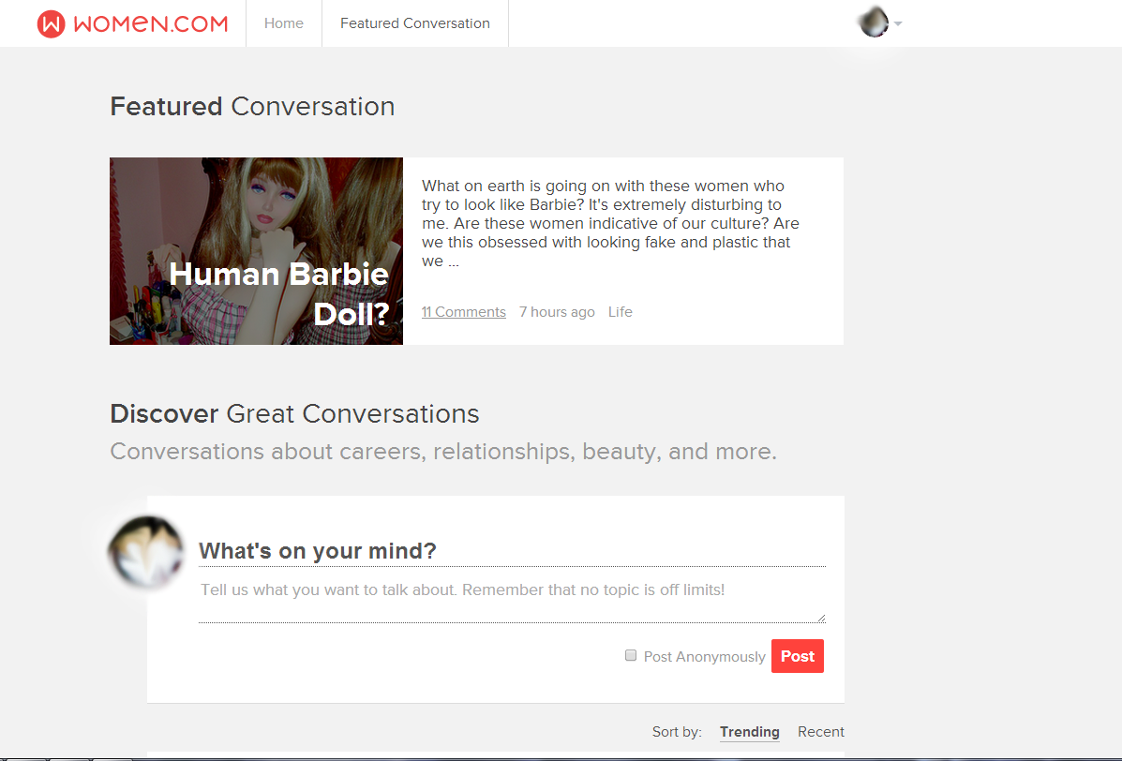Click the Women.com logo

(132, 23)
